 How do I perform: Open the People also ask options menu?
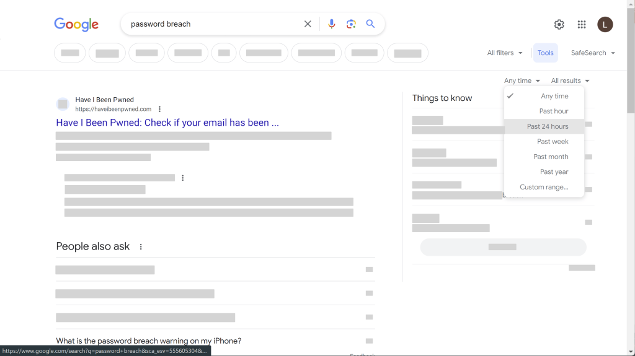pos(141,247)
